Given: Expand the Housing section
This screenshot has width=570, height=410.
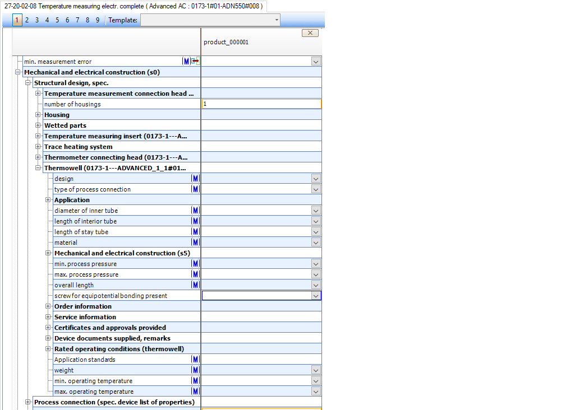Looking at the screenshot, I should [x=38, y=115].
